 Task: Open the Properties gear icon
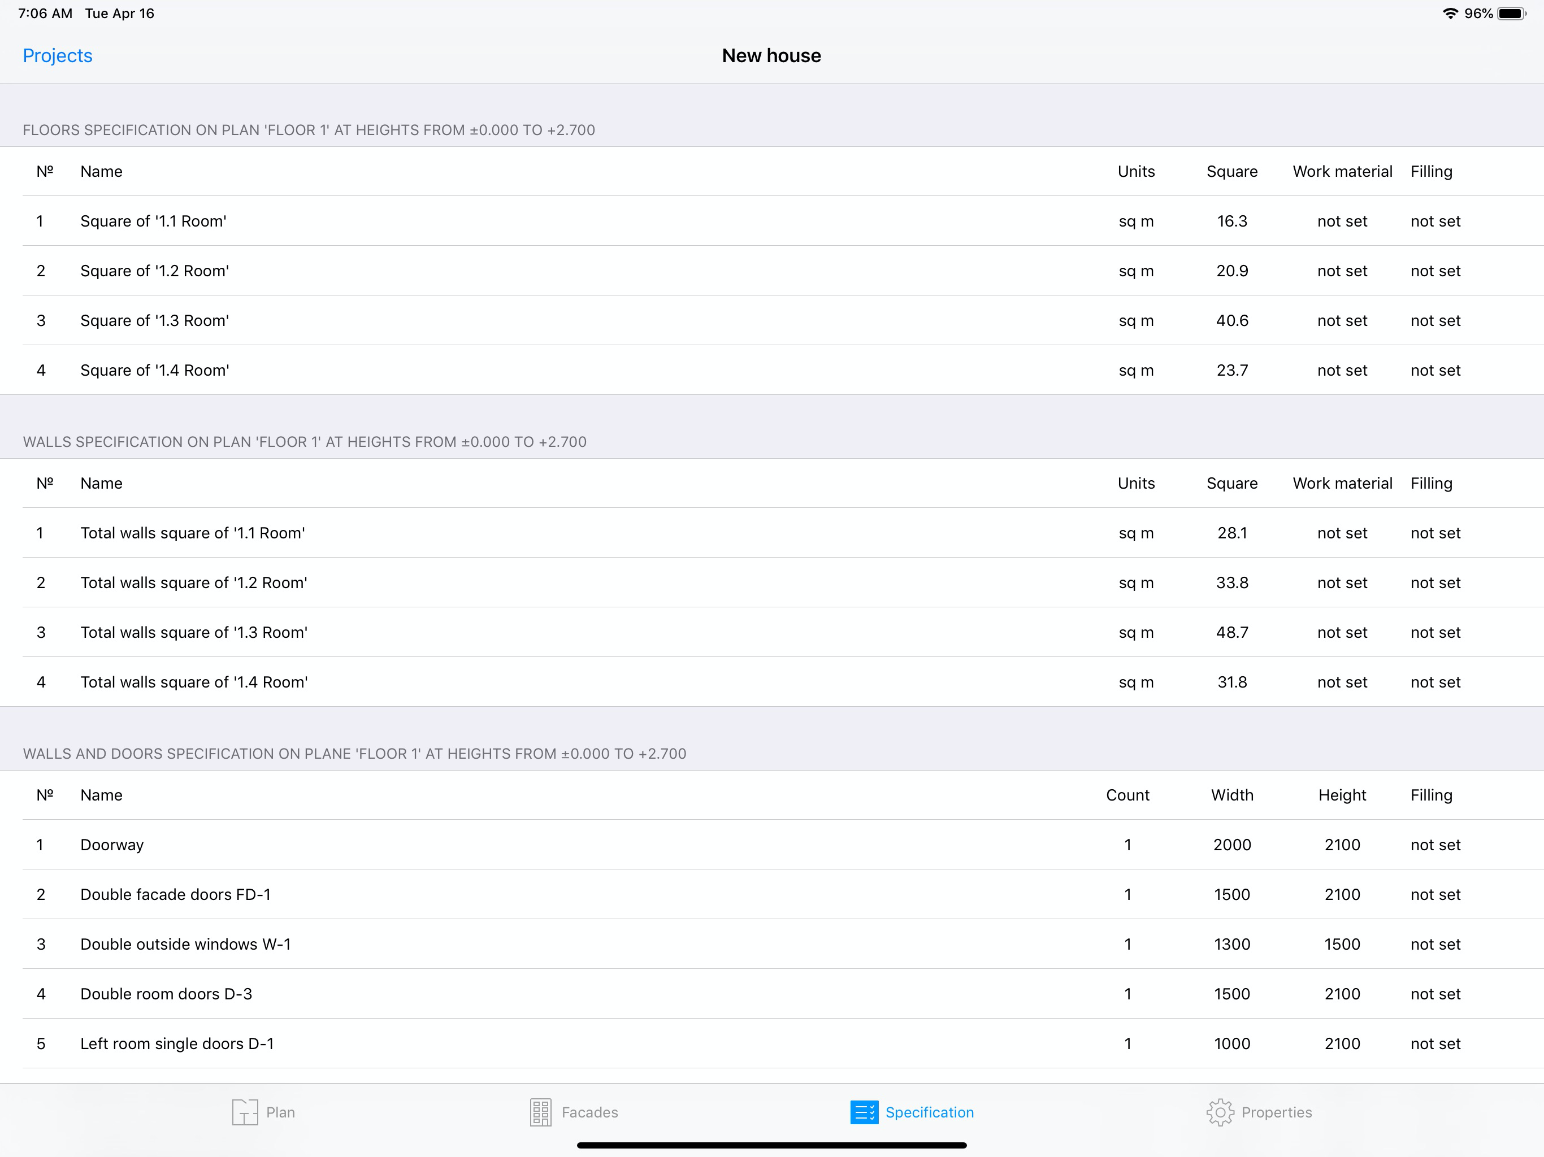coord(1220,1112)
